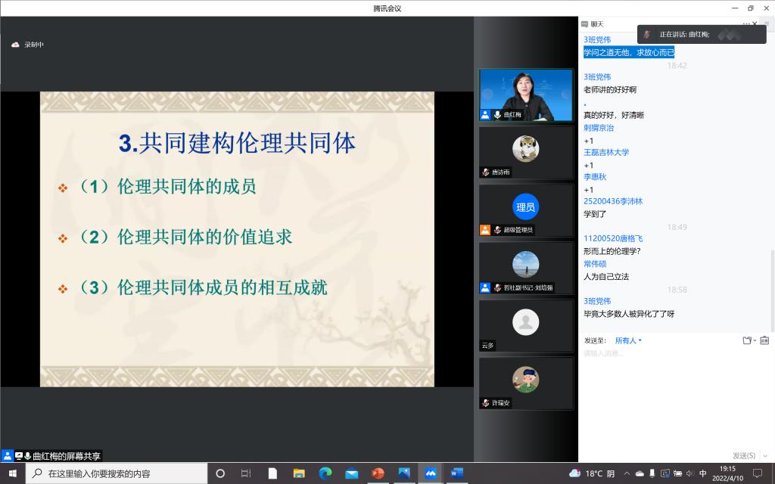Image resolution: width=775 pixels, height=484 pixels.
Task: Click the file send folder icon in chat
Action: click(x=748, y=340)
